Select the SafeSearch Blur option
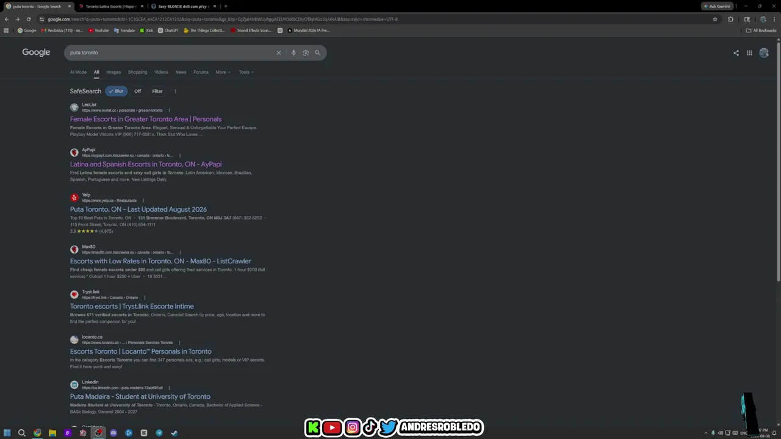Image resolution: width=781 pixels, height=439 pixels. [x=116, y=91]
